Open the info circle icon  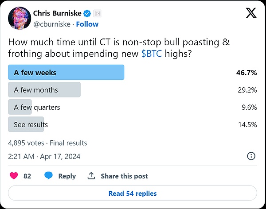[x=250, y=156]
